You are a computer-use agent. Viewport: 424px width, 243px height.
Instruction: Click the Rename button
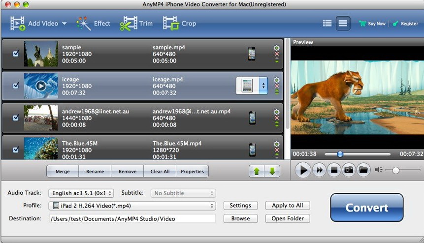tap(95, 171)
